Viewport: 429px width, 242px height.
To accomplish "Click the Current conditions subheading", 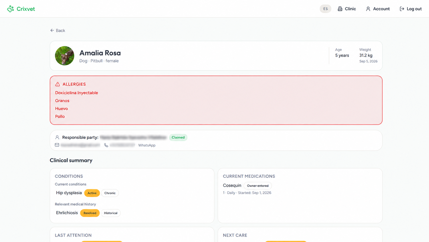I will pyautogui.click(x=70, y=184).
